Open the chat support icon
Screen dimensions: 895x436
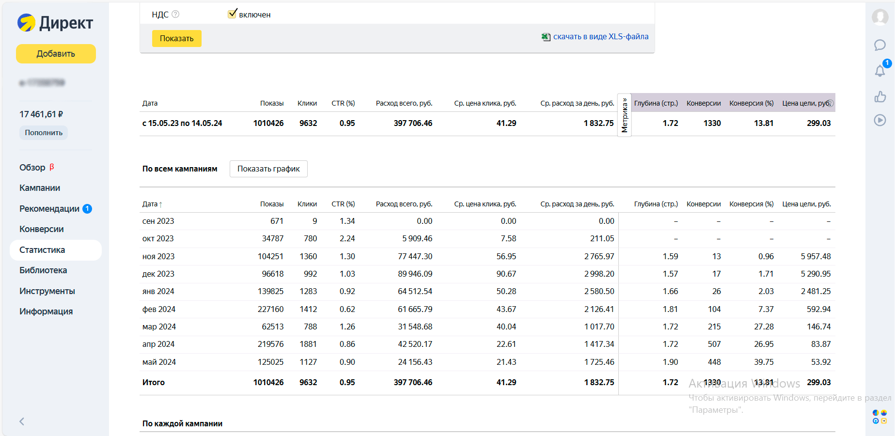(x=879, y=45)
